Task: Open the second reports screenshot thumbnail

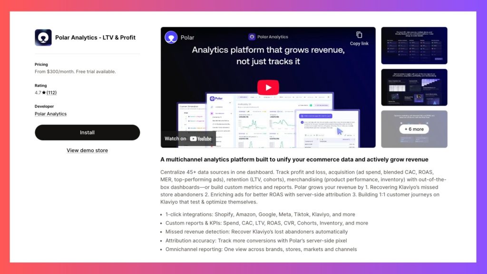Action: (x=414, y=88)
